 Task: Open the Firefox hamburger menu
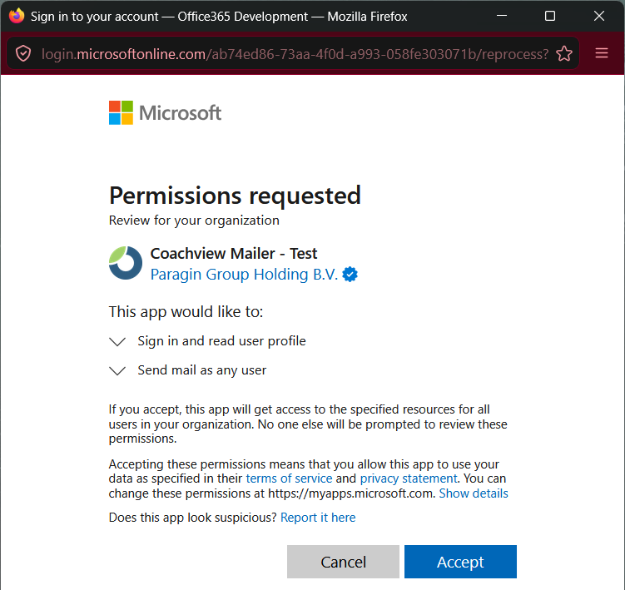[602, 53]
